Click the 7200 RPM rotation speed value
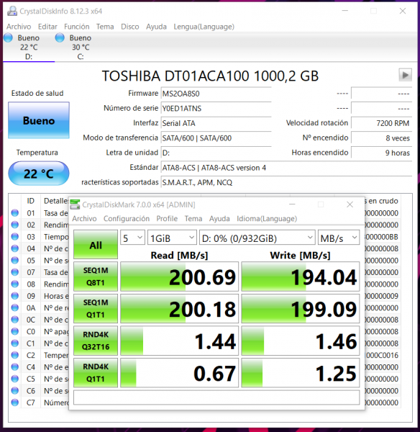Screen dimensions: 420x432 [x=381, y=123]
